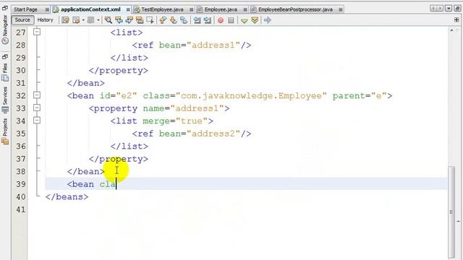Image resolution: width=463 pixels, height=260 pixels.
Task: Click XSL Transformation arrow icon
Action: 268,20
